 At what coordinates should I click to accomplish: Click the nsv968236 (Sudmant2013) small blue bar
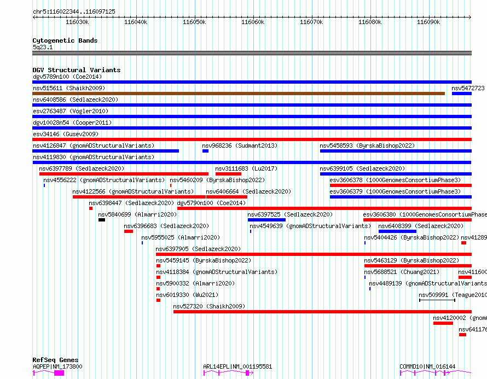click(x=205, y=151)
